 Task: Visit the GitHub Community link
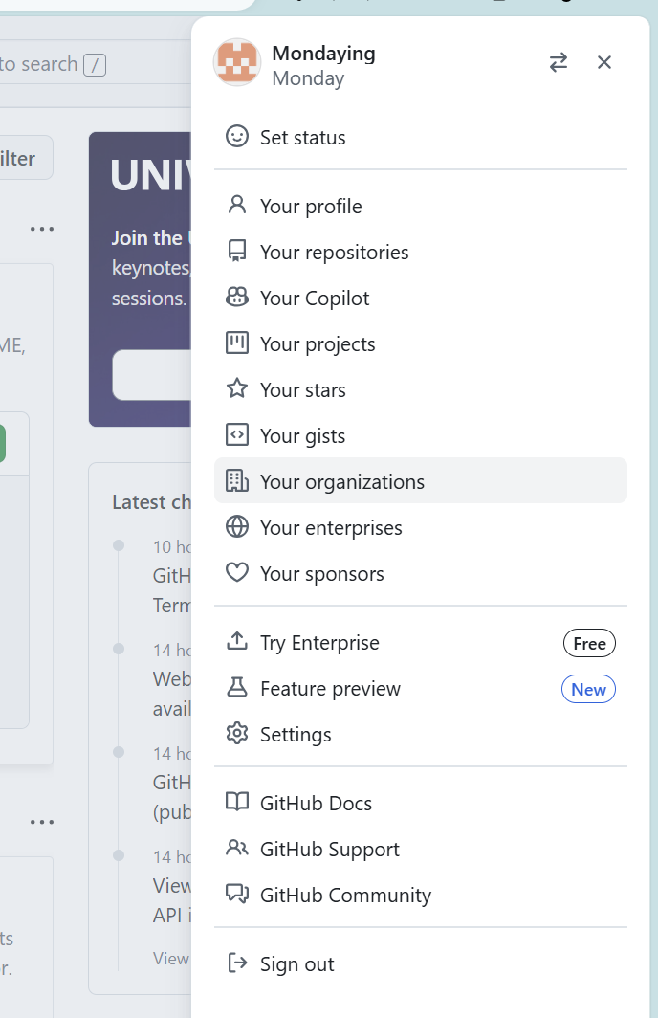tap(345, 896)
